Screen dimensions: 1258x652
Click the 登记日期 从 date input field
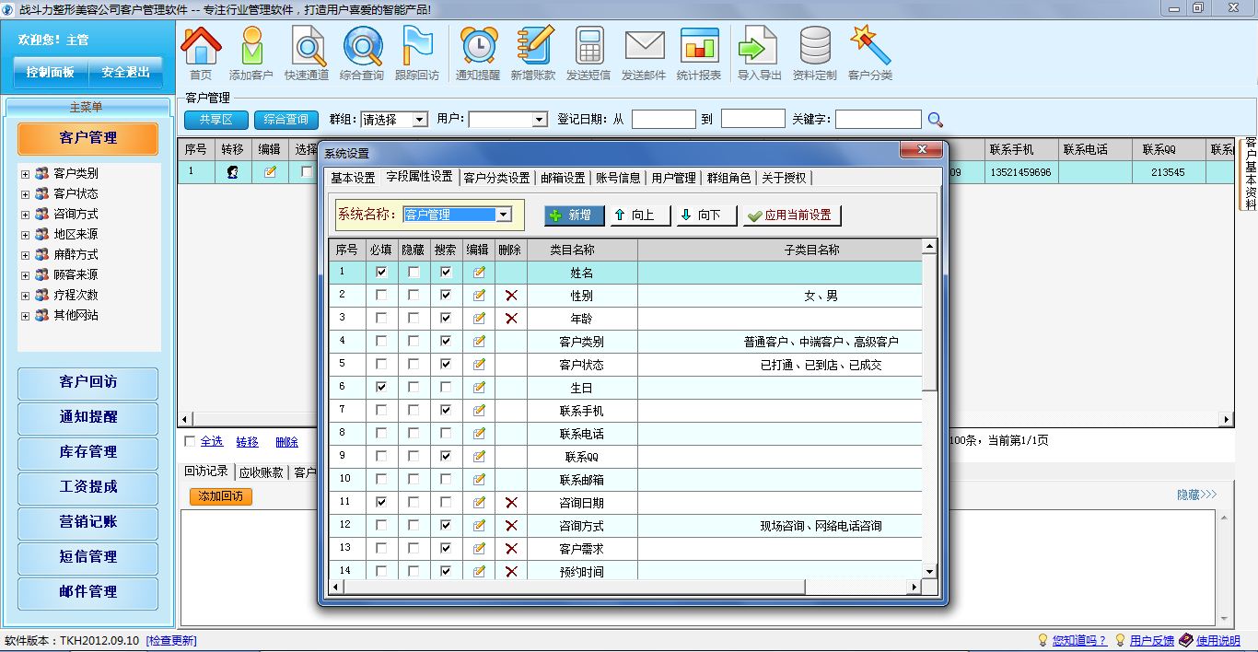pos(663,120)
